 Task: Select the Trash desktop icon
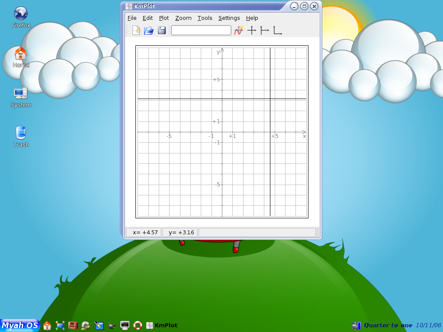(21, 137)
